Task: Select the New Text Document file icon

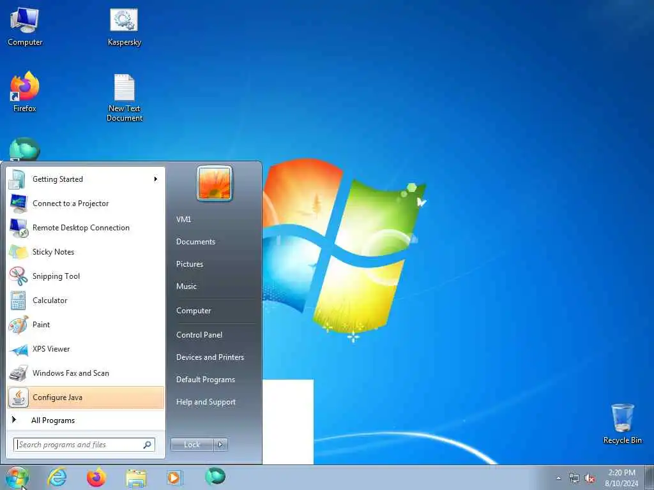Action: (125, 98)
